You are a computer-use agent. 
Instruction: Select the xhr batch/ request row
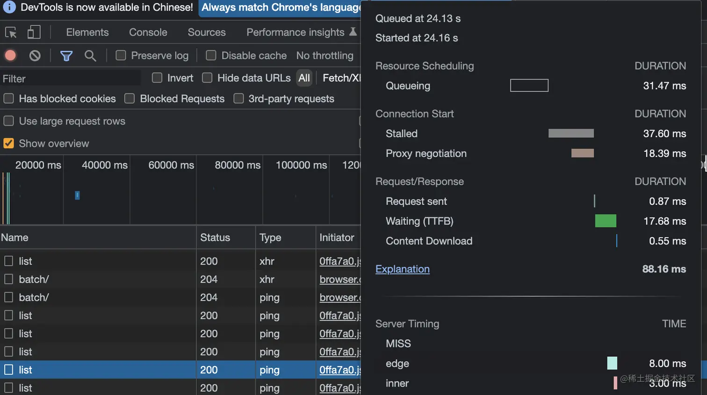(180, 279)
